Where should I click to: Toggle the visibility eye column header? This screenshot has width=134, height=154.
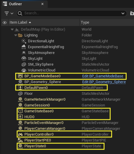(x=5, y=22)
